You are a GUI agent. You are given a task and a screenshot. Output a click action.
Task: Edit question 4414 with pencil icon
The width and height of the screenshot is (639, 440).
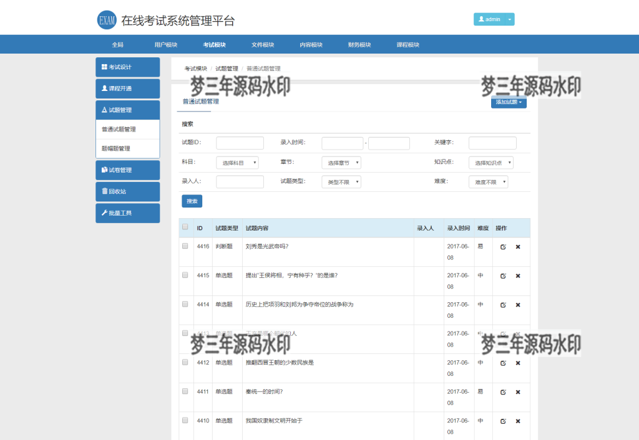[x=504, y=305]
